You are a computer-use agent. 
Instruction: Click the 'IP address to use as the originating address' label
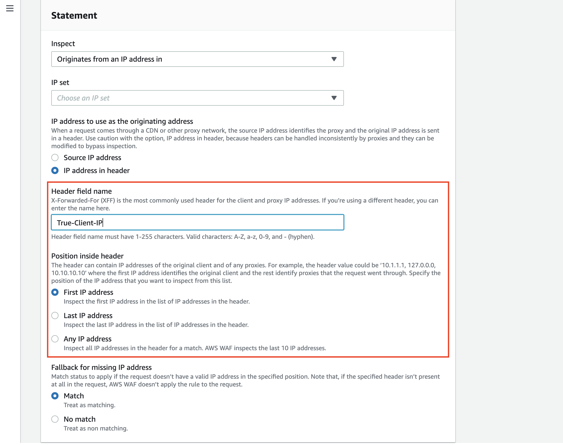pos(122,121)
